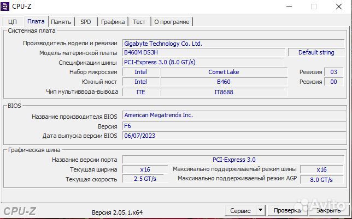Viewport: 352px width, 219px height.
Task: Click current width x16 value
Action: coord(145,169)
